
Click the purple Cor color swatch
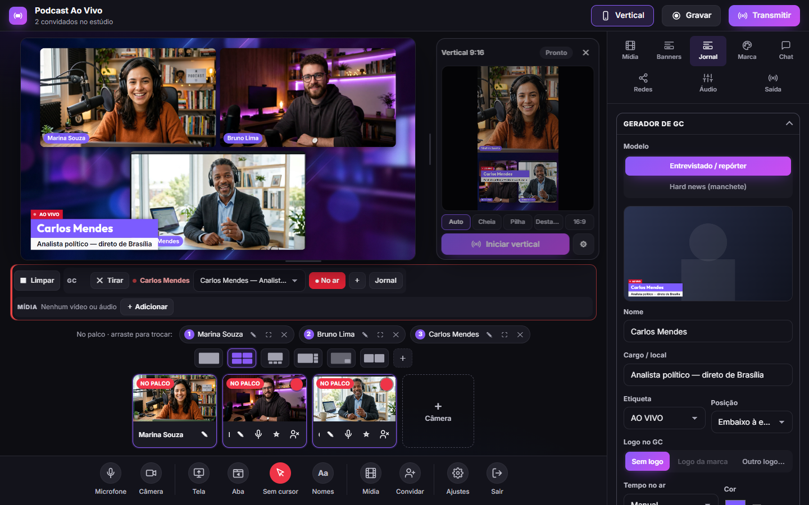coord(735,503)
